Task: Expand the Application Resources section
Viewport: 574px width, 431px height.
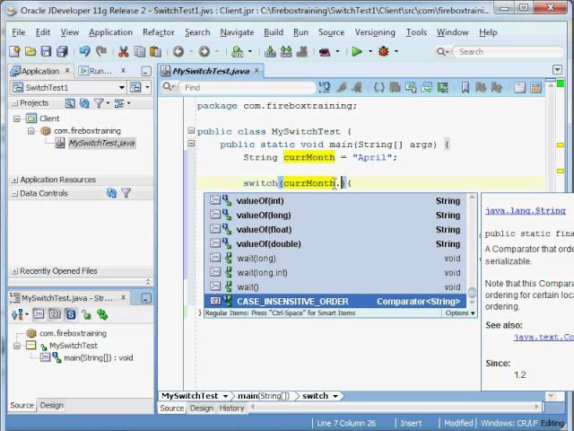Action: pos(15,180)
